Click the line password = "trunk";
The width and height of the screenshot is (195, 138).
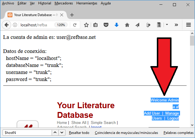[x=28, y=79]
